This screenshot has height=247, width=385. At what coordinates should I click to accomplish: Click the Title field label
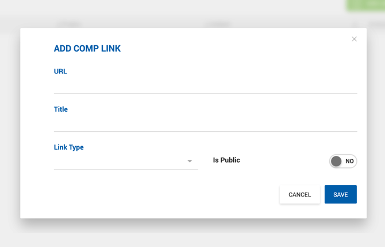click(61, 109)
